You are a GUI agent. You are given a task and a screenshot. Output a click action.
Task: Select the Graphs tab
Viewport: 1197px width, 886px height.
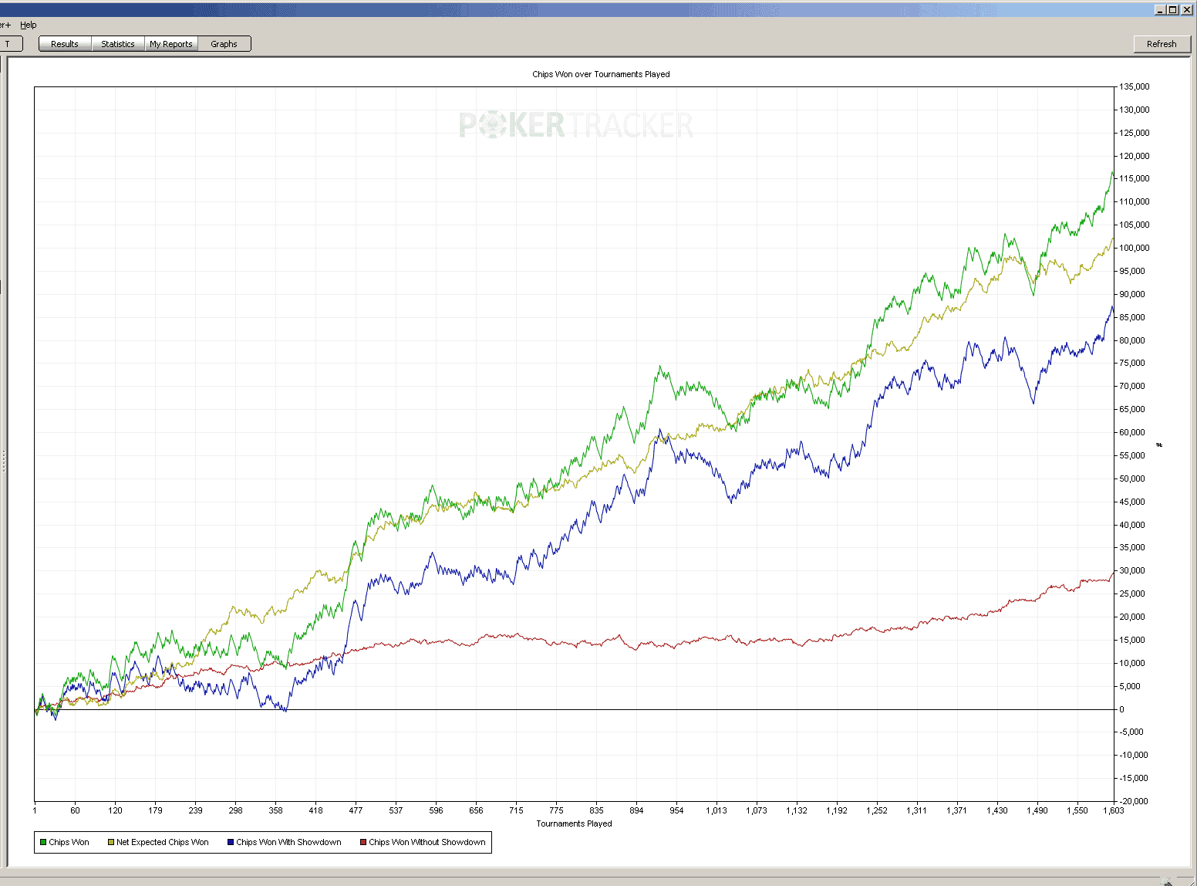click(224, 44)
